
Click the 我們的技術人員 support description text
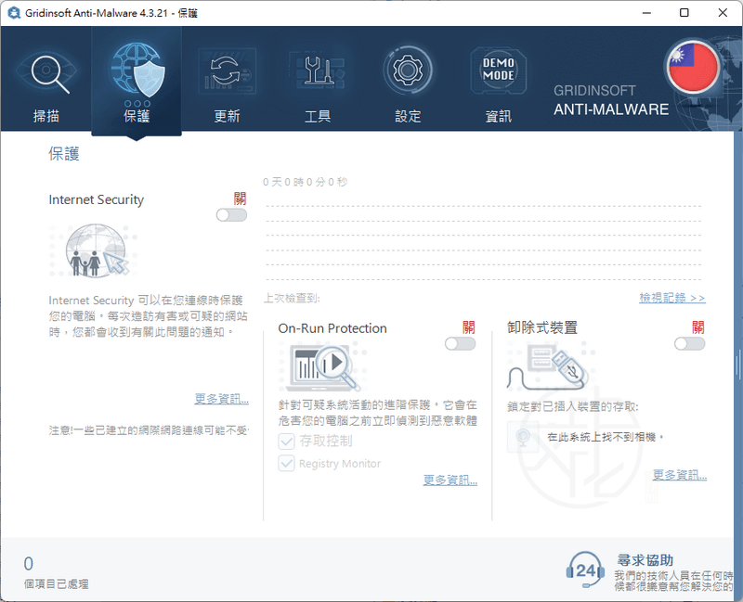coord(673,581)
